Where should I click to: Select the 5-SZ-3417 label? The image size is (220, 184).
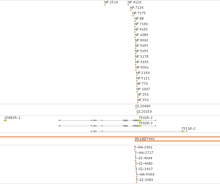144,169
